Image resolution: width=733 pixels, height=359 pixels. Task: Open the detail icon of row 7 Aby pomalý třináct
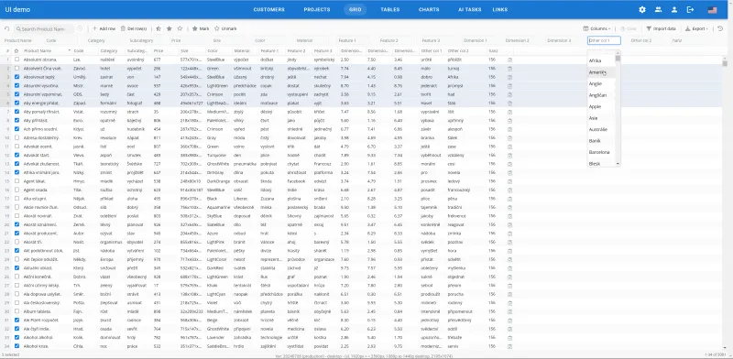click(x=509, y=112)
